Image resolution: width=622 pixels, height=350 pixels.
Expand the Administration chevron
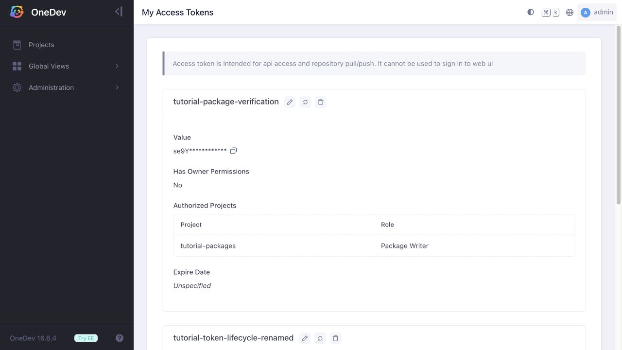point(117,87)
